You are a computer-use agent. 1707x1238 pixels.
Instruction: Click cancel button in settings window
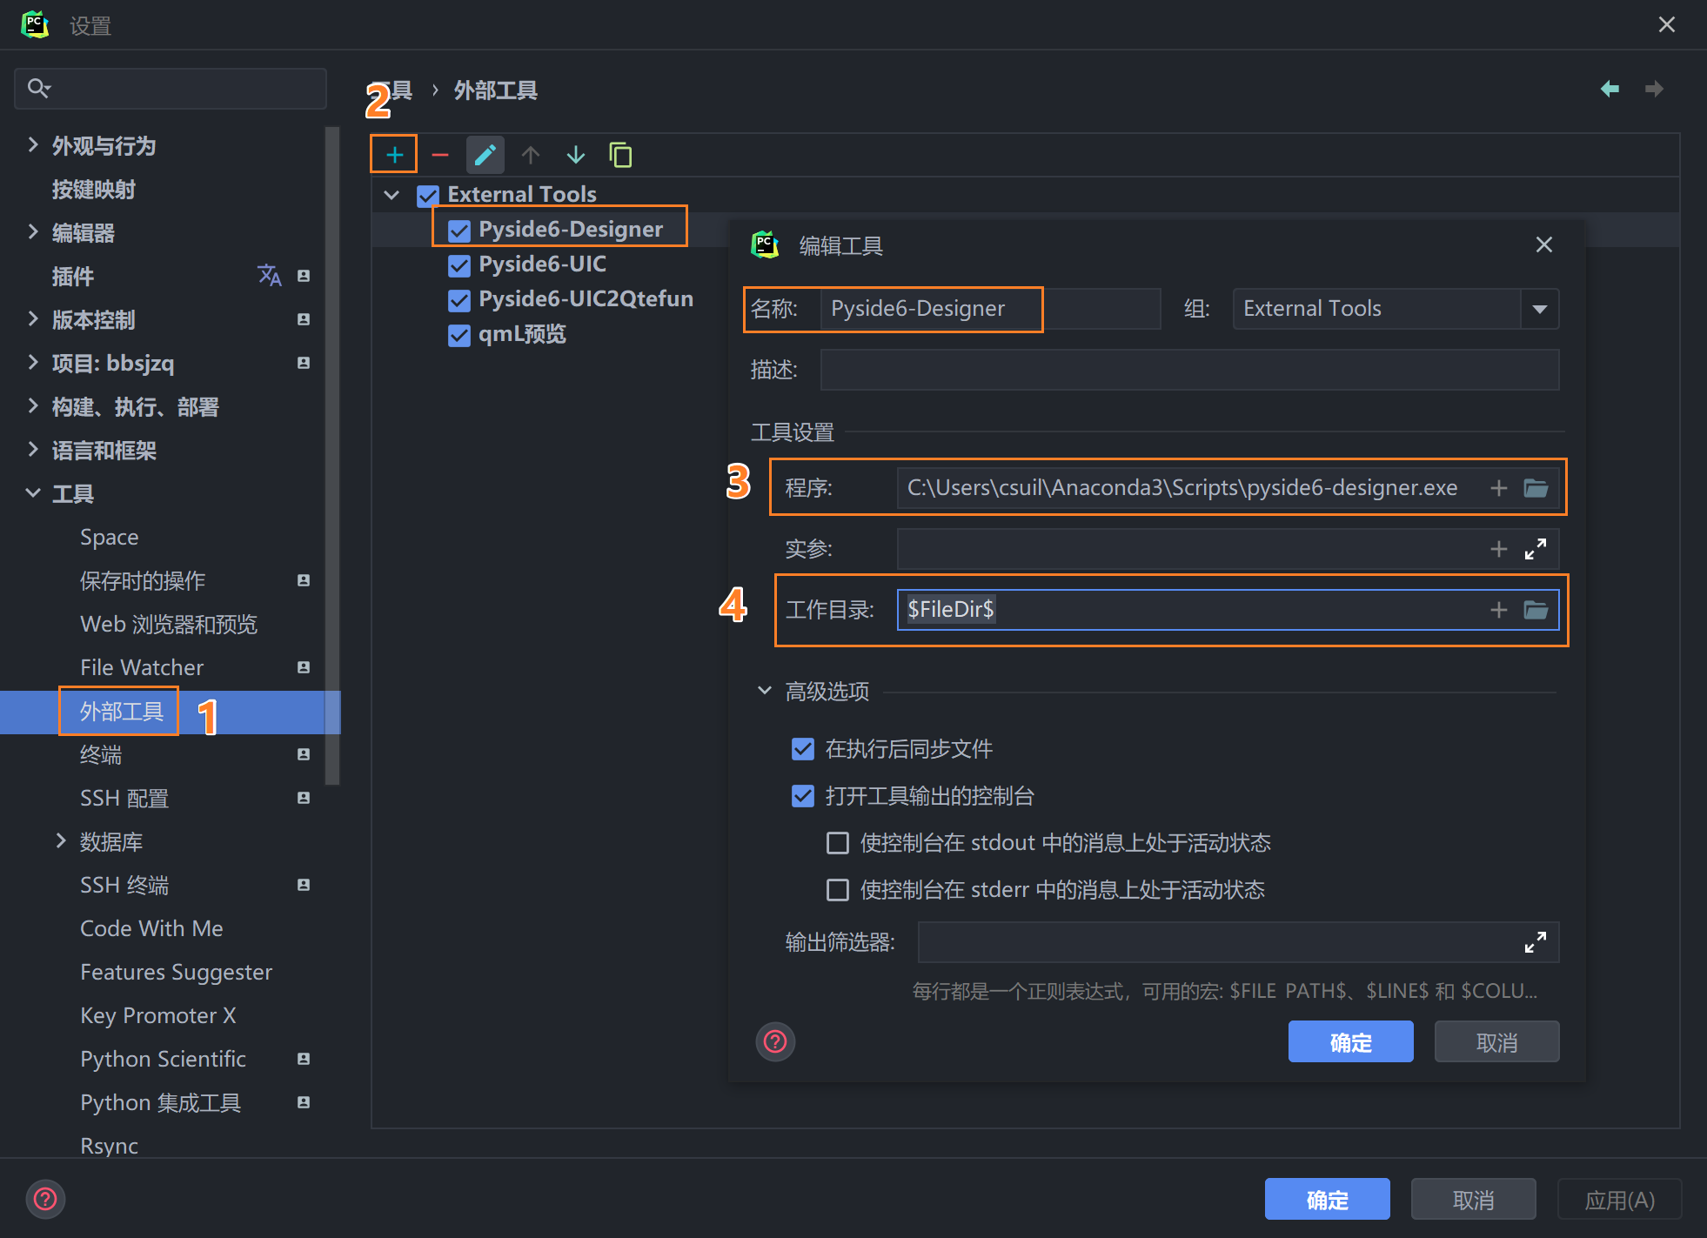(x=1472, y=1200)
